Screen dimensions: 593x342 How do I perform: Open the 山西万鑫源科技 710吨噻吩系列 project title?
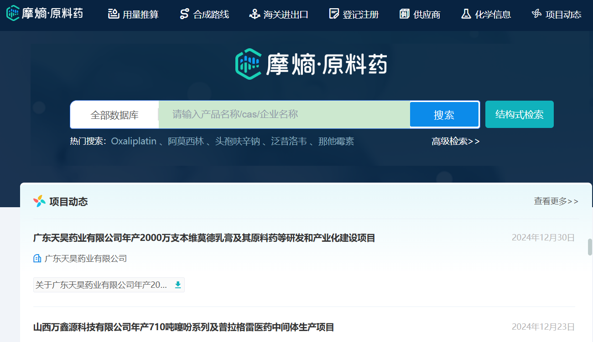click(x=183, y=327)
